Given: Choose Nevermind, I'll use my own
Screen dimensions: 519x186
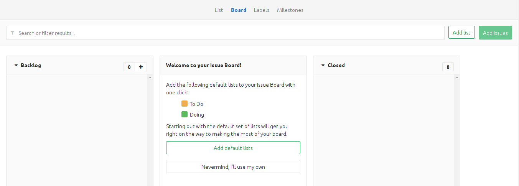Looking at the screenshot, I should 233,167.
